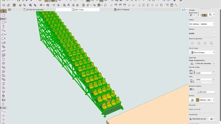Click the rotation angle field 0.00°
The height and width of the screenshot is (124, 221).
[x=208, y=92]
